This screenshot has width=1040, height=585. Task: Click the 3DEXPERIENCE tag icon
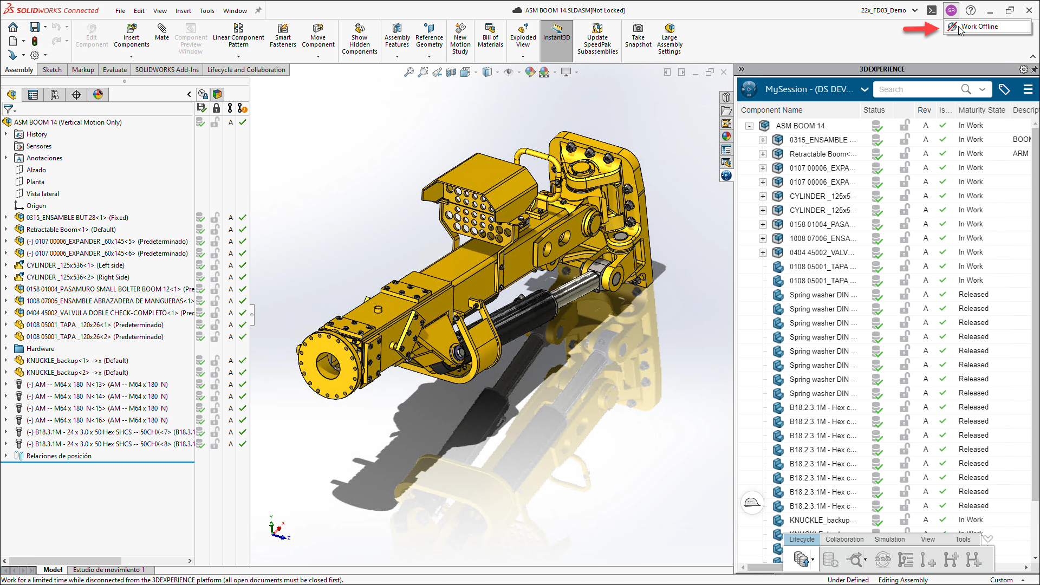click(1004, 89)
